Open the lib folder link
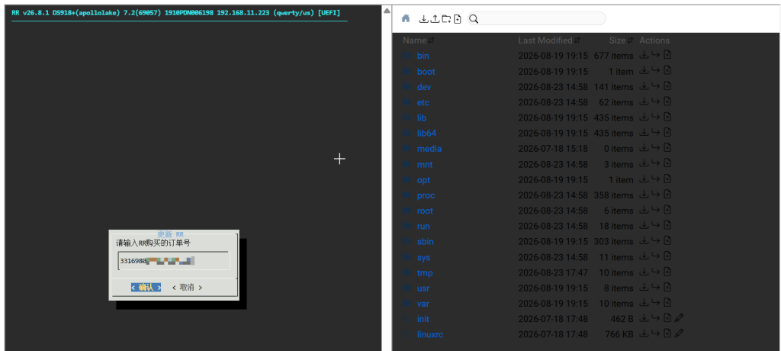This screenshot has width=781, height=351. [421, 118]
